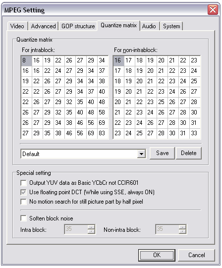This screenshot has width=222, height=268.
Task: Click the Default preset combo box field
Action: 83,154
